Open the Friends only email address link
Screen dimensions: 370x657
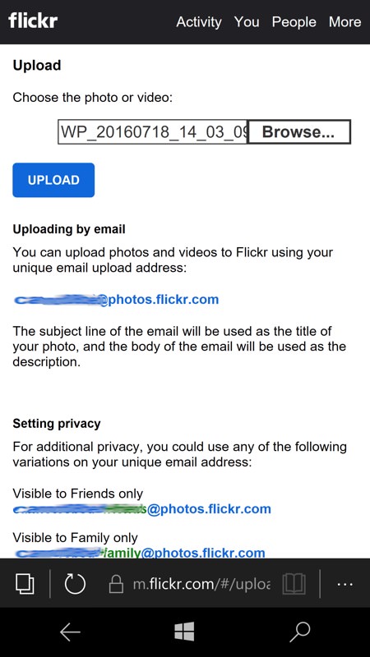[x=142, y=509]
